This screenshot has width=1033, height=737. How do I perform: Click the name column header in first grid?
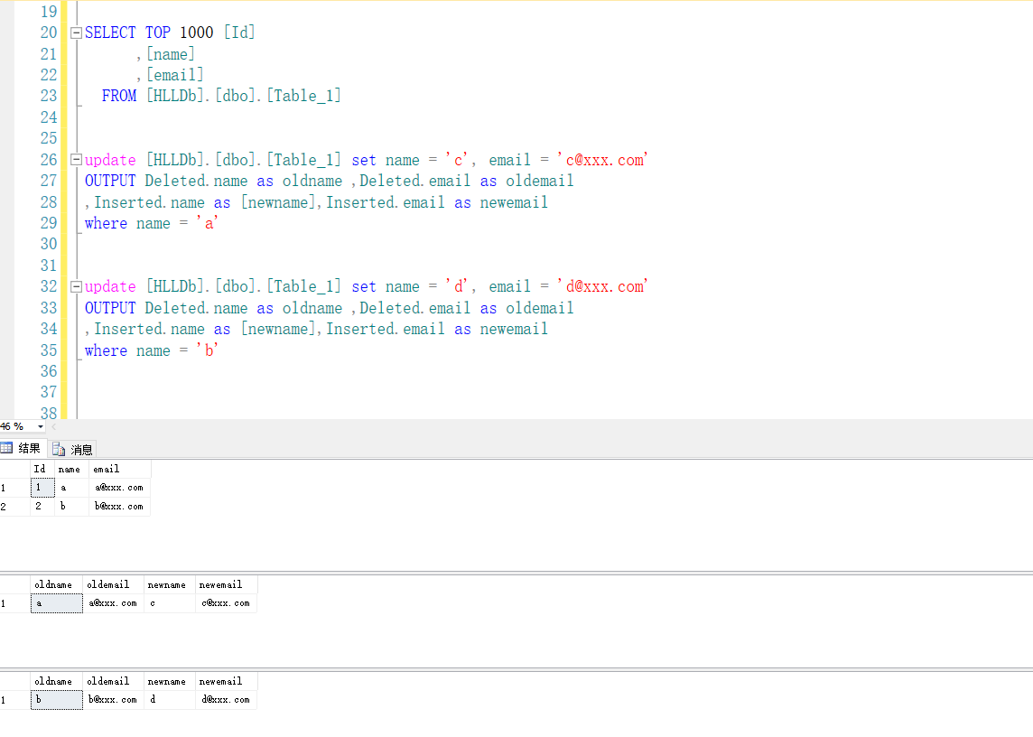point(71,469)
